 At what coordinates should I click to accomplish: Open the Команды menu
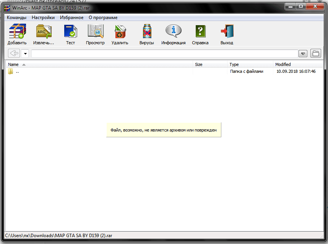(x=16, y=18)
